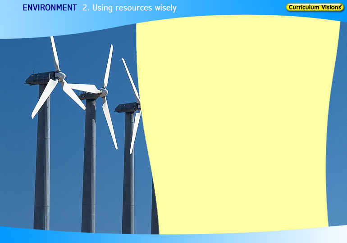Click the third turbine's concrete tower
The image size is (347, 243).
(128, 175)
